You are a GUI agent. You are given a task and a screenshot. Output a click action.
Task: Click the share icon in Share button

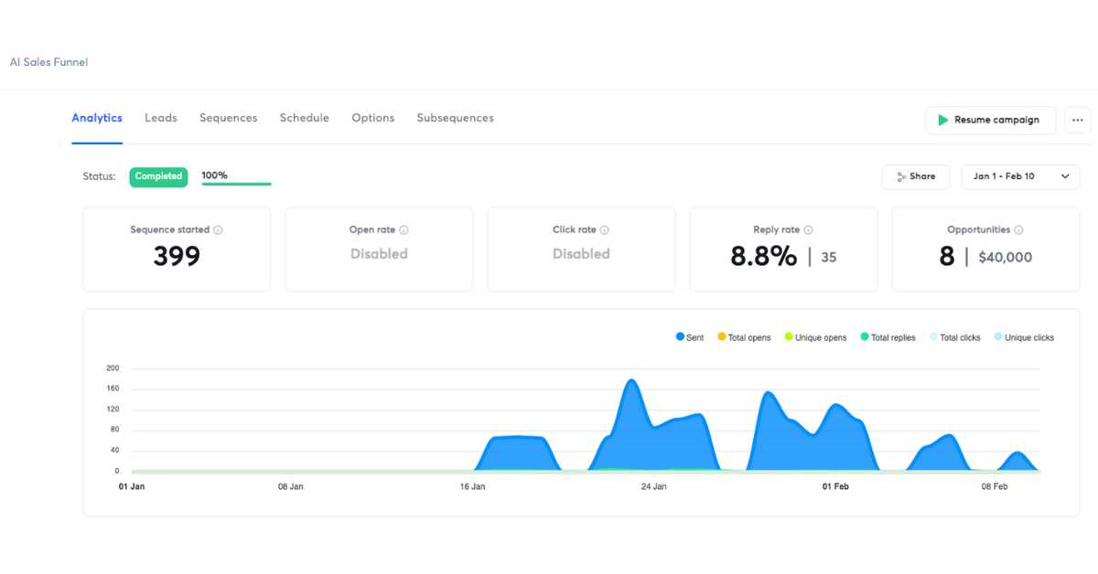(x=901, y=177)
